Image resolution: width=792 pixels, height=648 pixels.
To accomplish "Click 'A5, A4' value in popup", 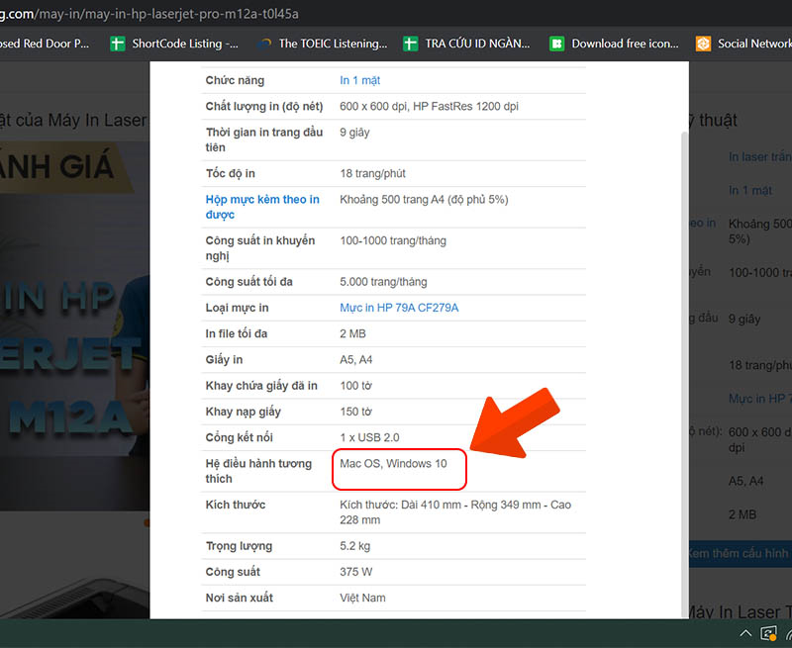I will pos(355,360).
